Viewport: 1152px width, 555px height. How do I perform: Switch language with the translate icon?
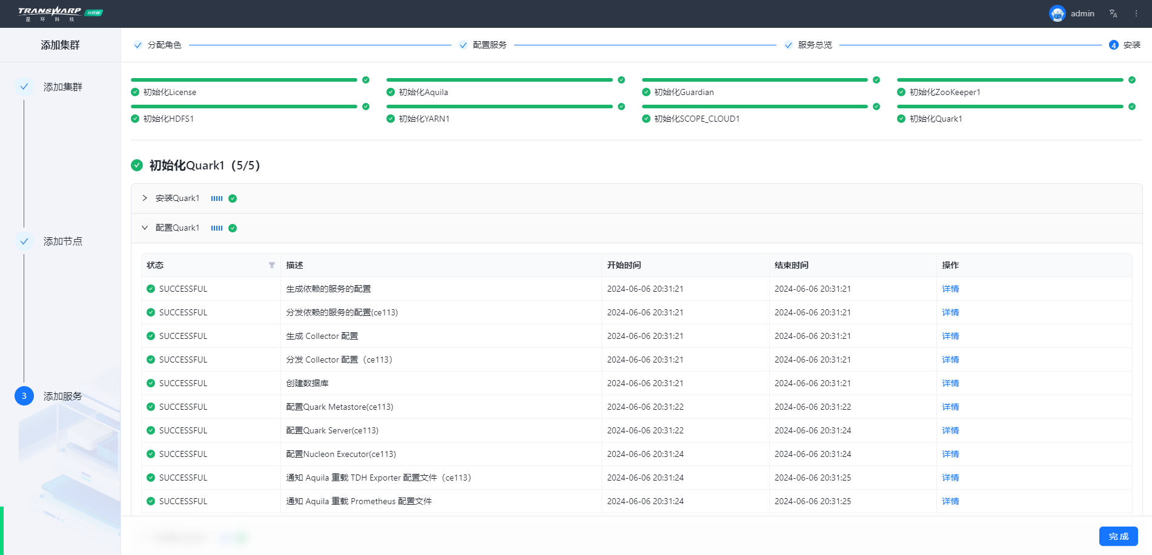coord(1113,13)
